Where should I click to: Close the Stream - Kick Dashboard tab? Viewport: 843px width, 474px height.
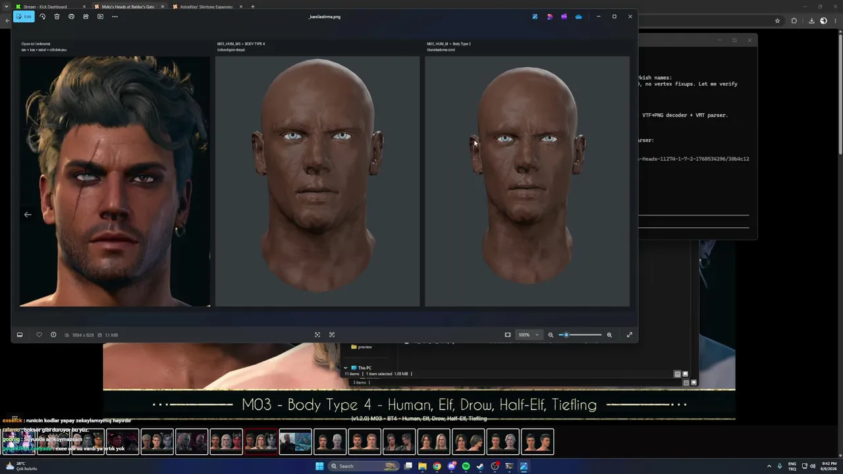point(84,7)
